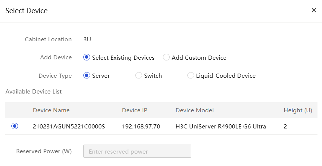Select the Server device type radio
Image resolution: width=322 pixels, height=166 pixels.
tap(87, 75)
